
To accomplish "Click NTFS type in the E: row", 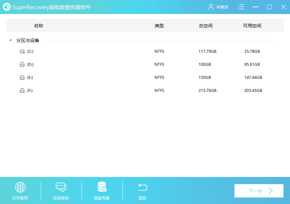I will coord(159,77).
